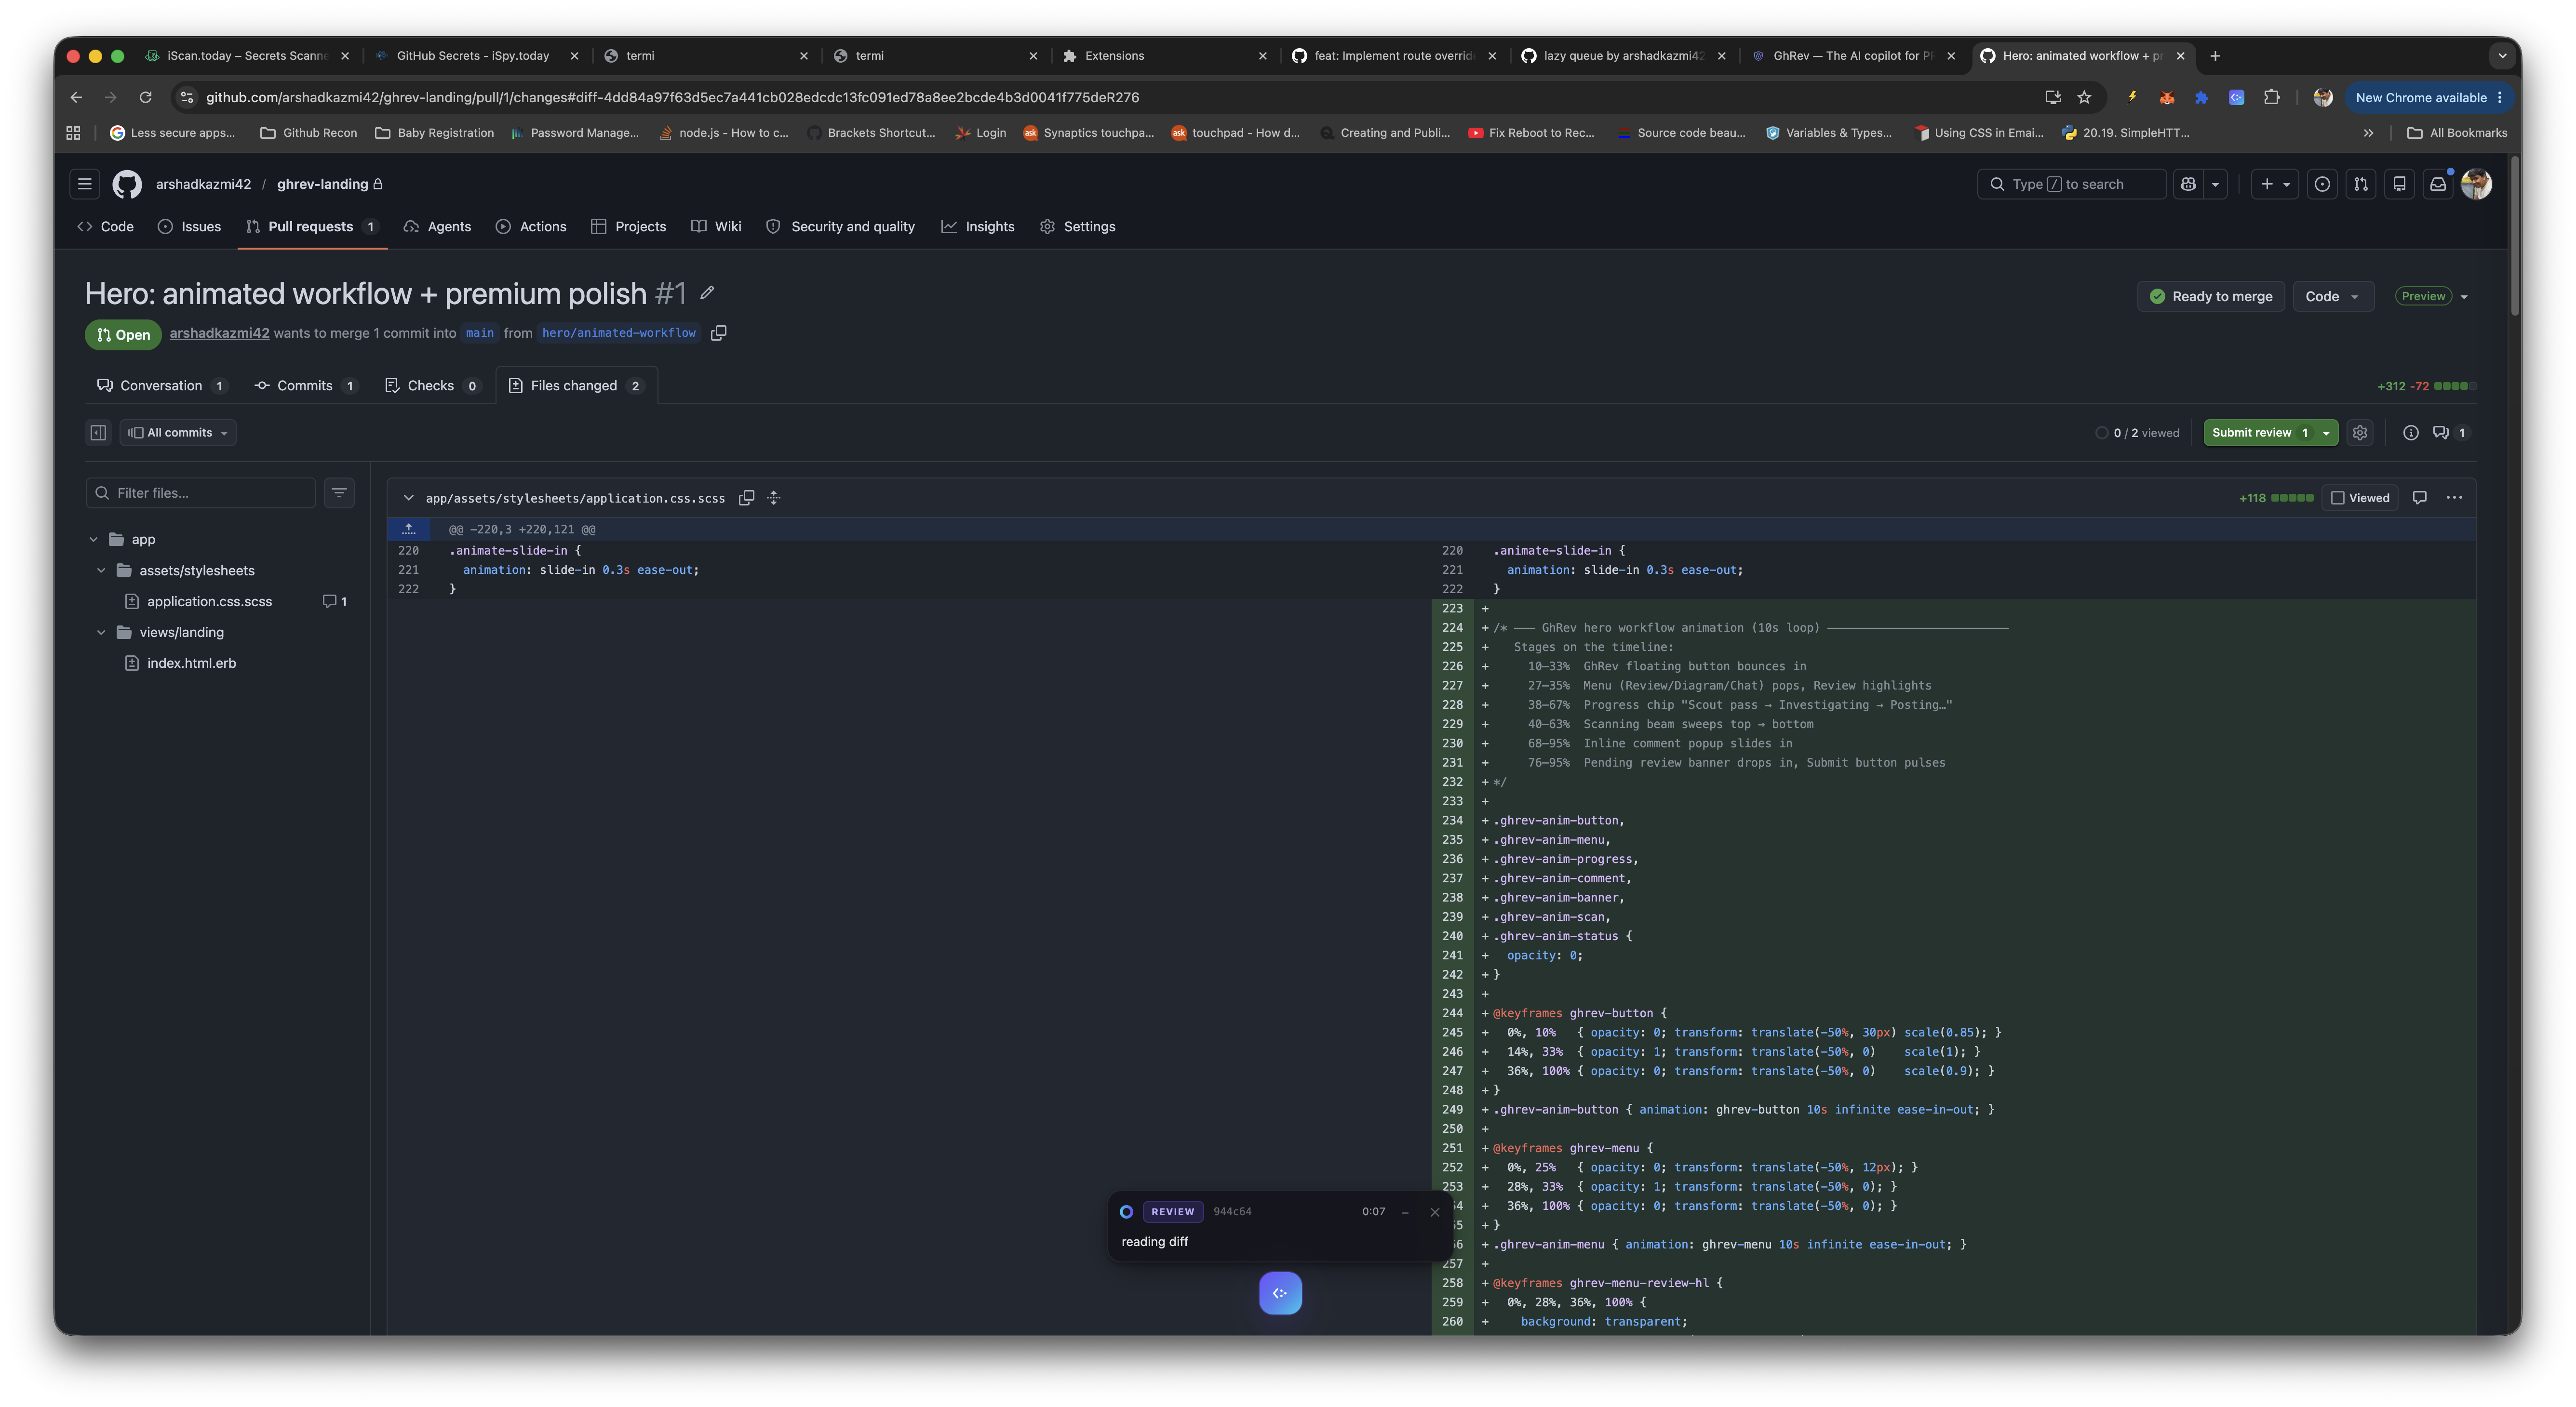Collapse the file tree sidebar
Image resolution: width=2576 pixels, height=1407 pixels.
tap(98, 433)
